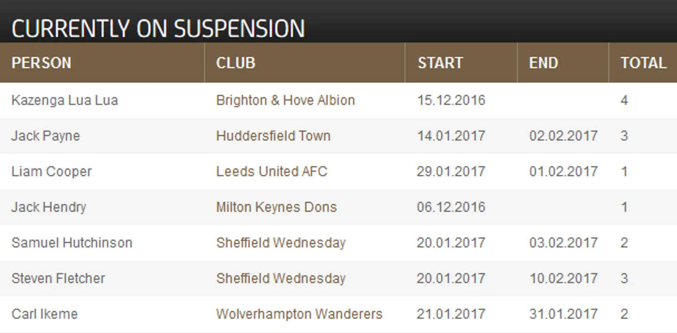Select the Kazenga Lua Lua name

pos(64,100)
